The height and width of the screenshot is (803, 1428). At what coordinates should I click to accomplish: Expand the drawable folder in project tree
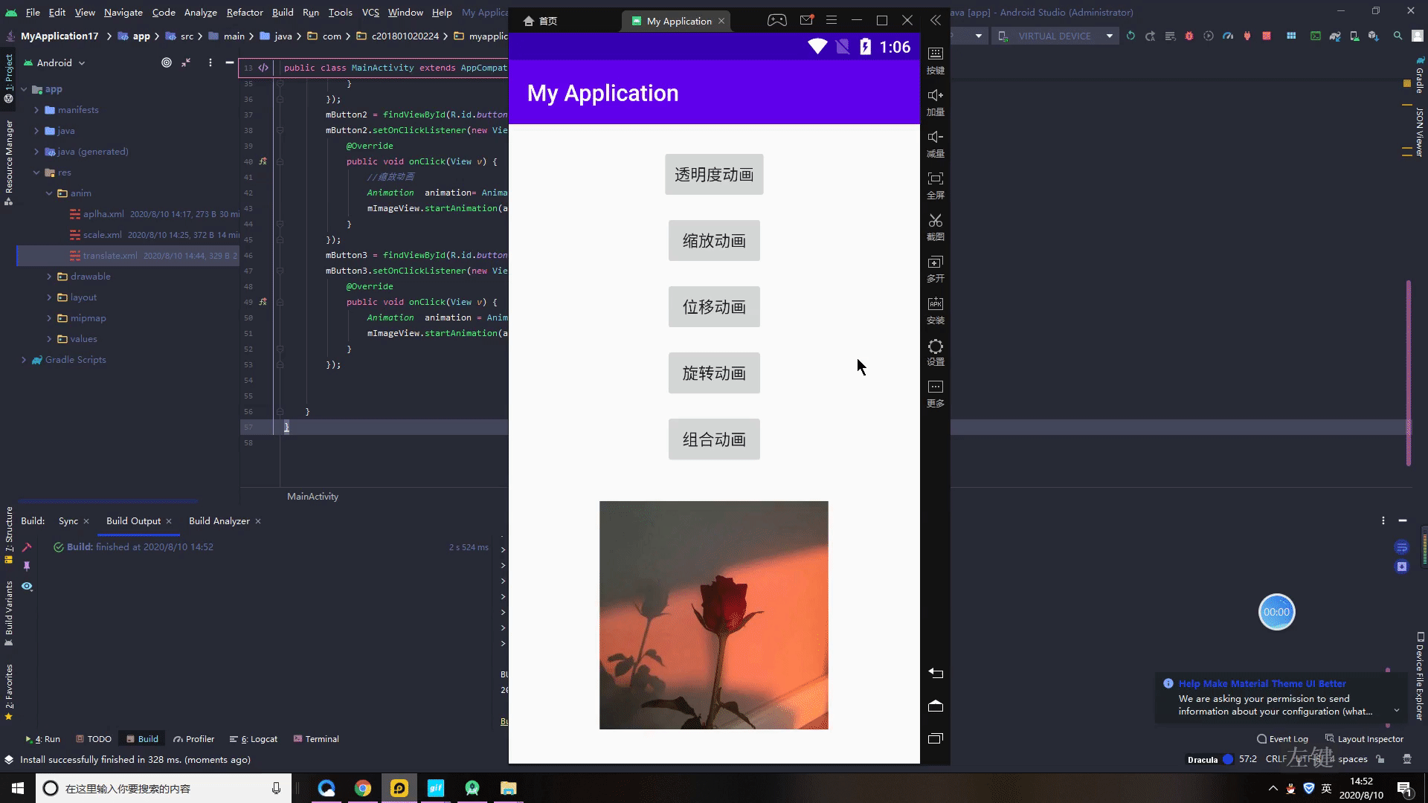point(49,277)
